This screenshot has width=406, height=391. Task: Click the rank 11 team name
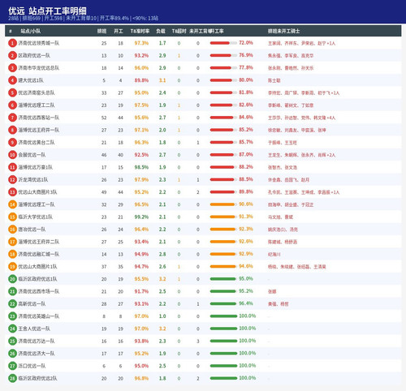(x=35, y=167)
